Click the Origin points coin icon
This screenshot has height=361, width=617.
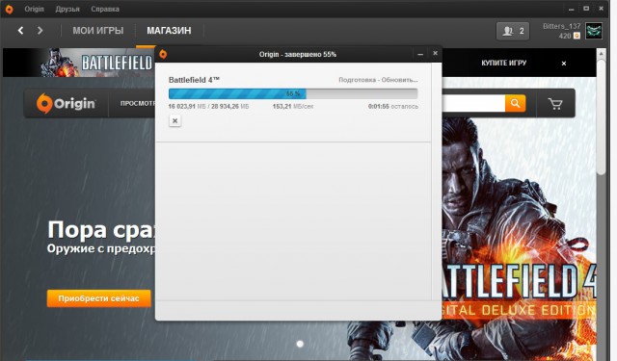[x=577, y=36]
